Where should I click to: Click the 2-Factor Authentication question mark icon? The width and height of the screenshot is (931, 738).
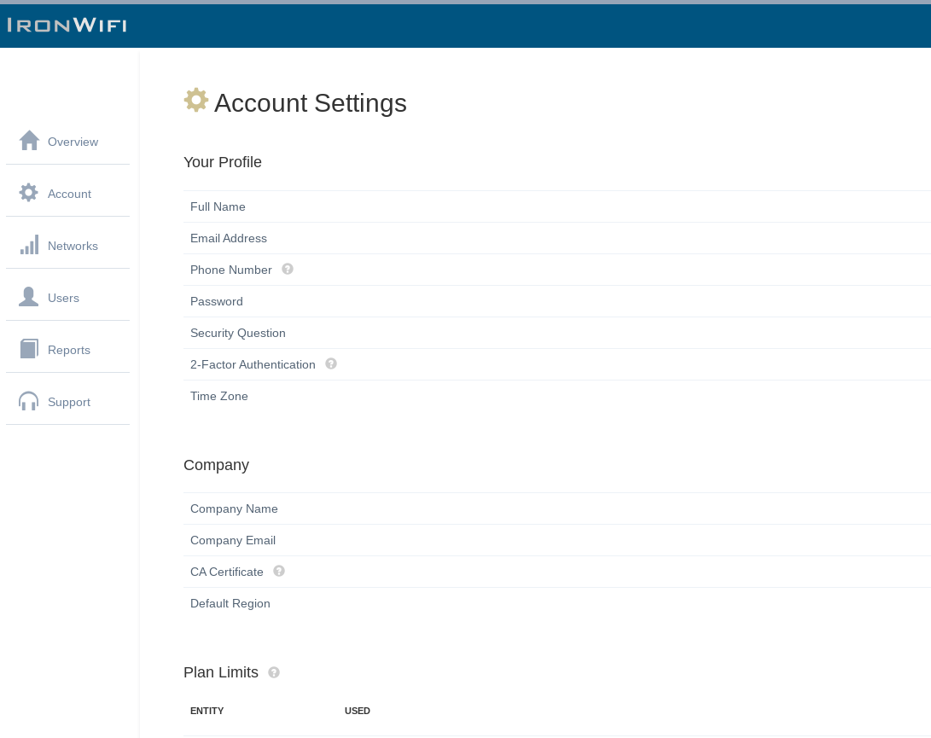331,363
